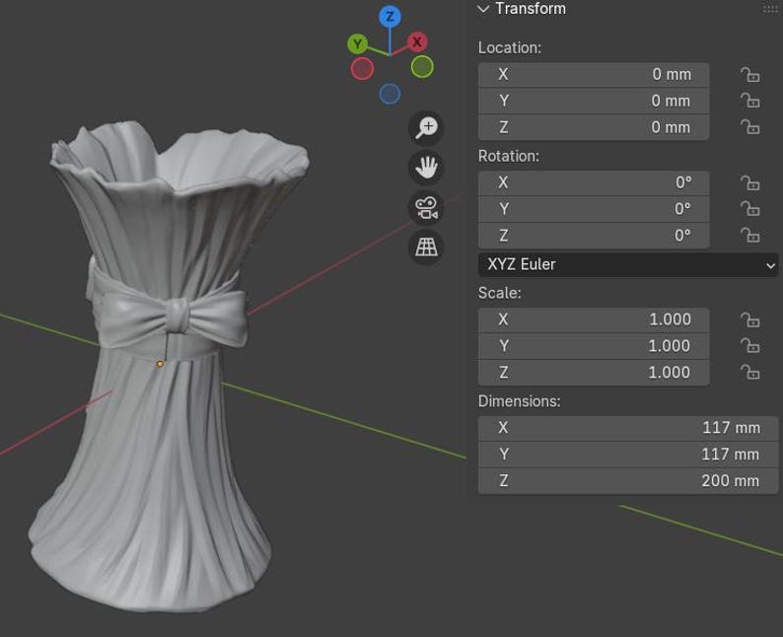This screenshot has height=637, width=783.
Task: Click the Rotation X field
Action: 594,183
